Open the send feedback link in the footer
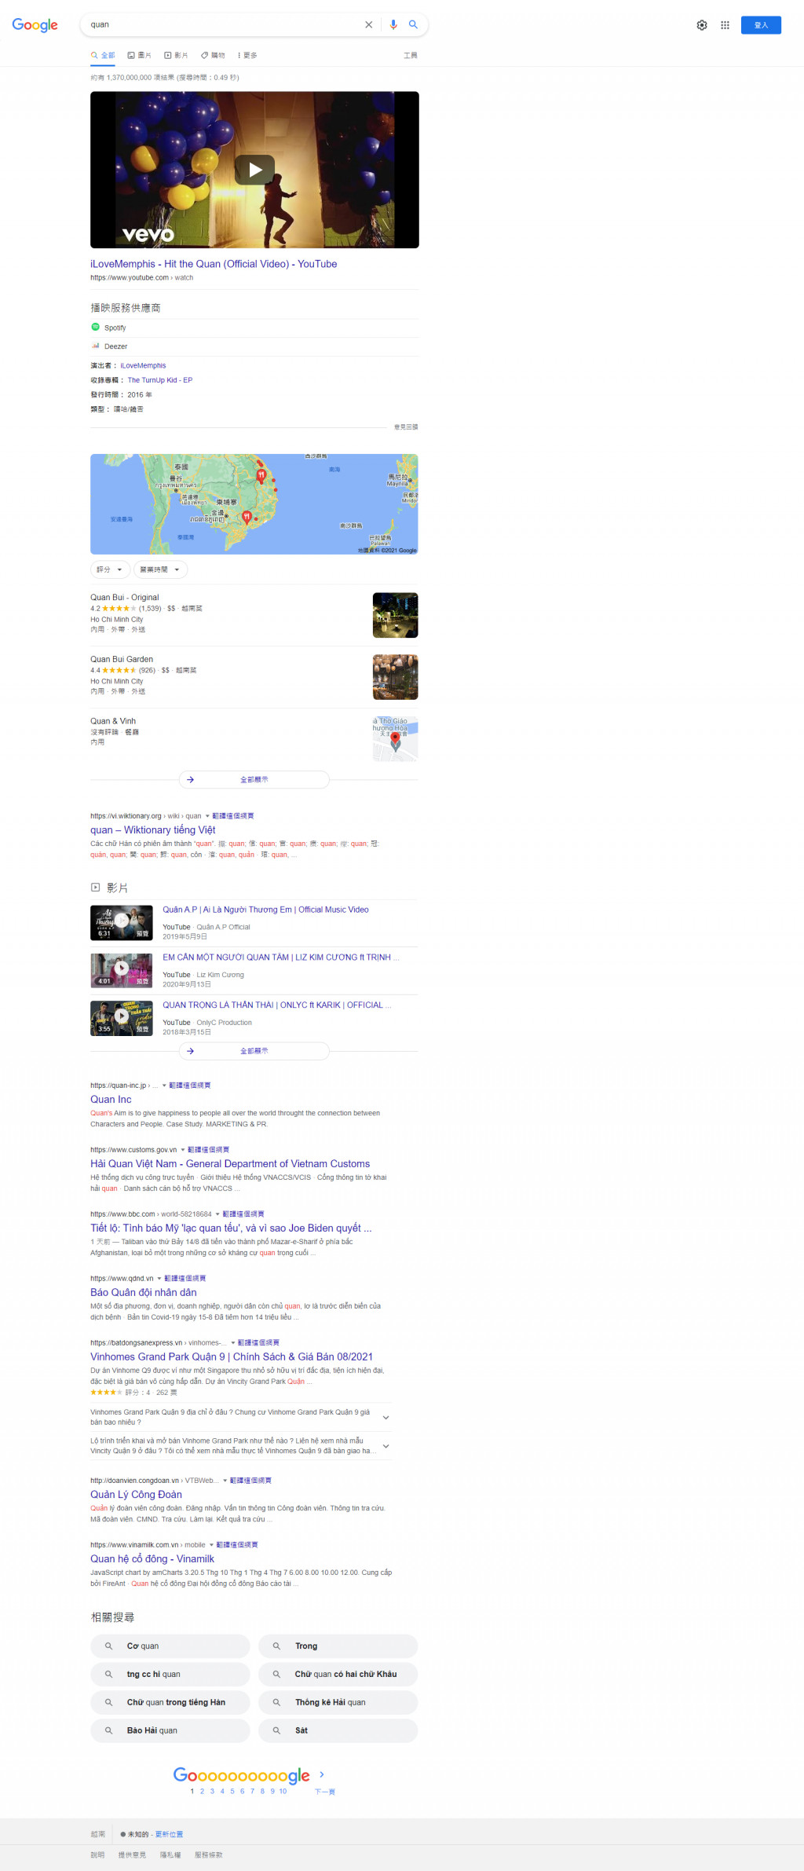 point(132,1855)
